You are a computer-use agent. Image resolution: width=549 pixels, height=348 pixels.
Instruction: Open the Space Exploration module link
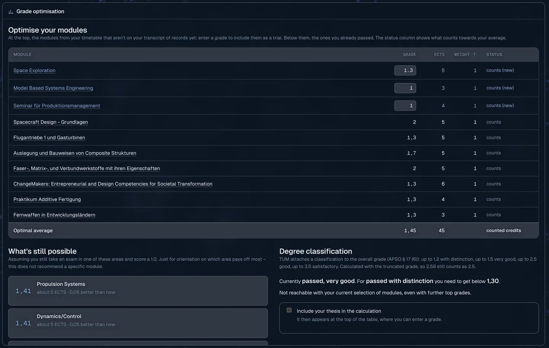34,70
